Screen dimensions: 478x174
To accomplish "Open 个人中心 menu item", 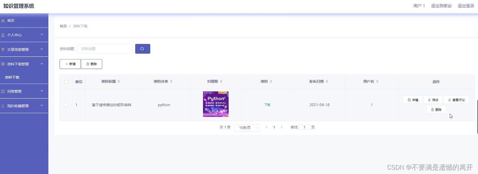I will [x=24, y=35].
